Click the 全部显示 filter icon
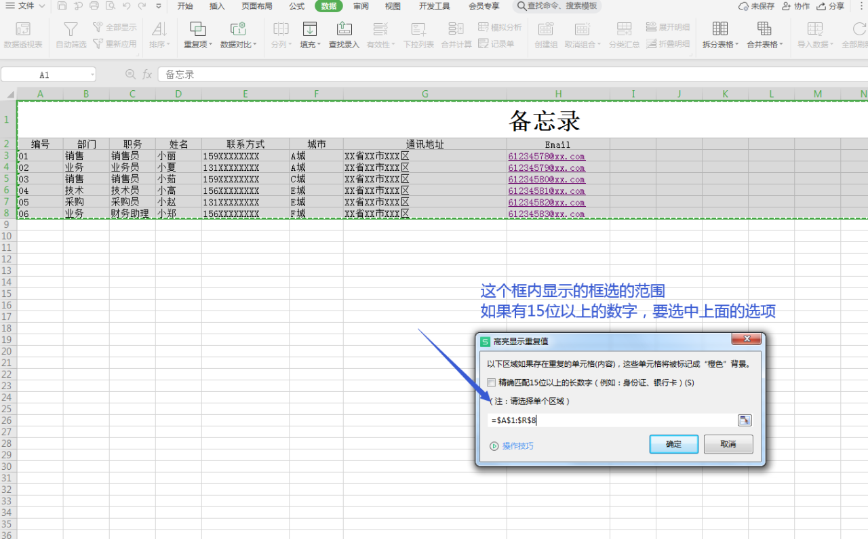 click(98, 27)
